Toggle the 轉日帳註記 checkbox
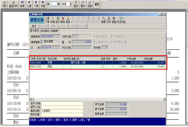The image size is (188, 127). point(95,37)
